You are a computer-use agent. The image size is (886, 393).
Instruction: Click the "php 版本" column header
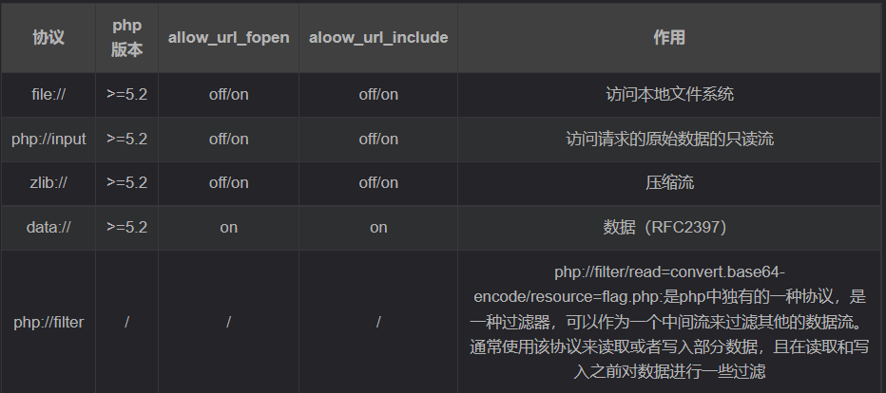126,38
